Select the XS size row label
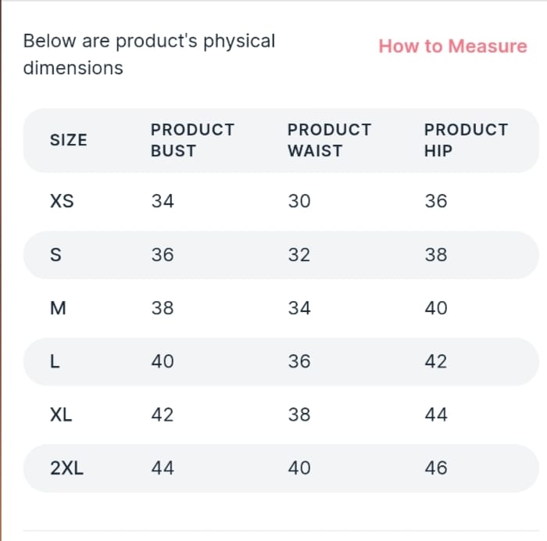The height and width of the screenshot is (541, 547). [x=62, y=202]
